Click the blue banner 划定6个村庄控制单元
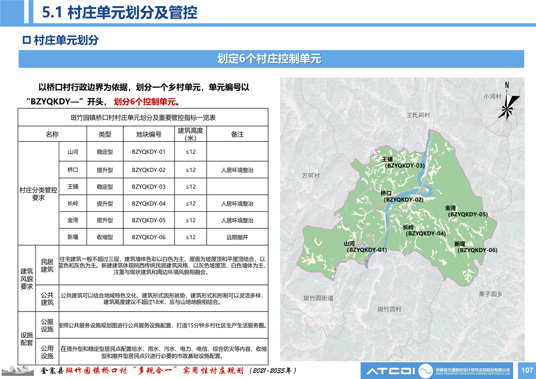 (271, 59)
